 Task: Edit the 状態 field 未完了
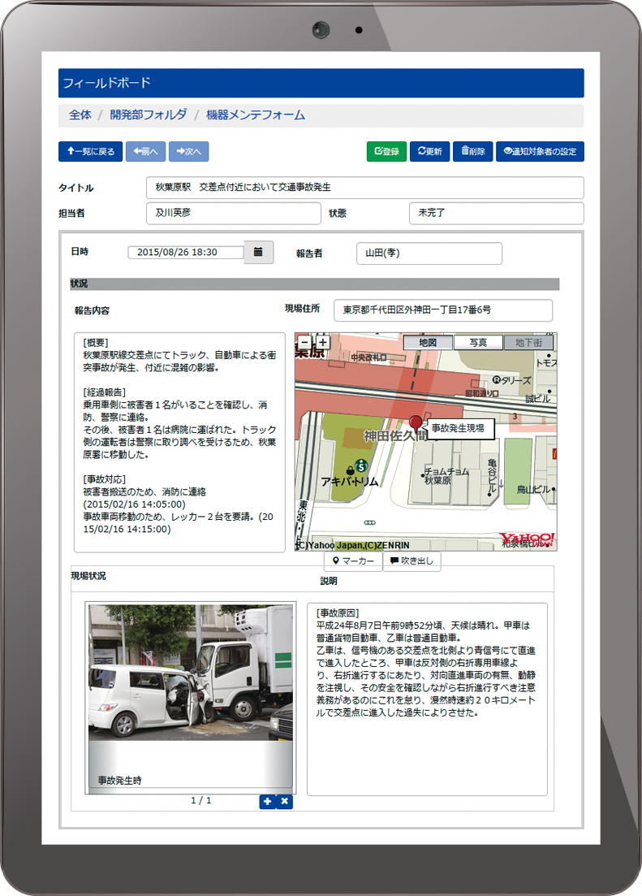[497, 213]
